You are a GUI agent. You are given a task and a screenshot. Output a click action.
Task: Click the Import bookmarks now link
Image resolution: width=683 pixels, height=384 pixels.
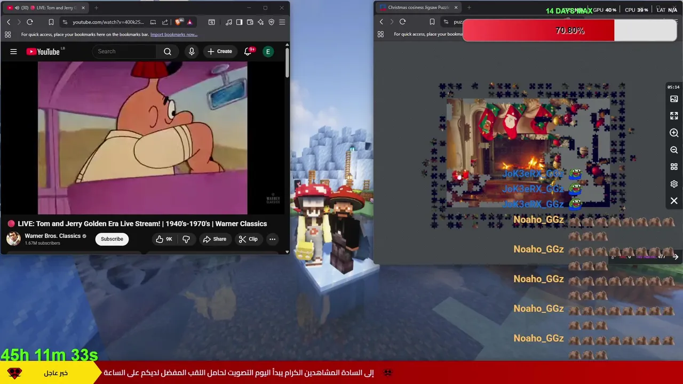click(174, 35)
